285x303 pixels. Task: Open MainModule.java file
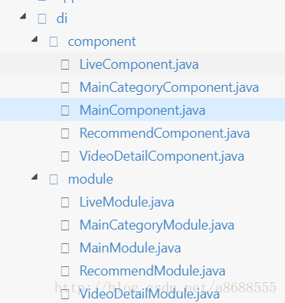(x=130, y=248)
